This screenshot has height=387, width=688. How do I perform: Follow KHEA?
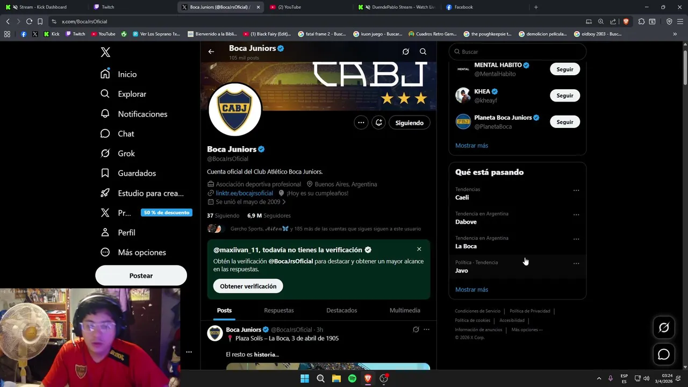click(x=565, y=96)
